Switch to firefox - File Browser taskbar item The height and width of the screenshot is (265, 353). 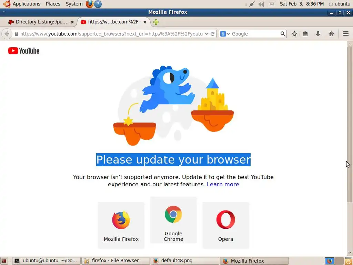pos(115,261)
